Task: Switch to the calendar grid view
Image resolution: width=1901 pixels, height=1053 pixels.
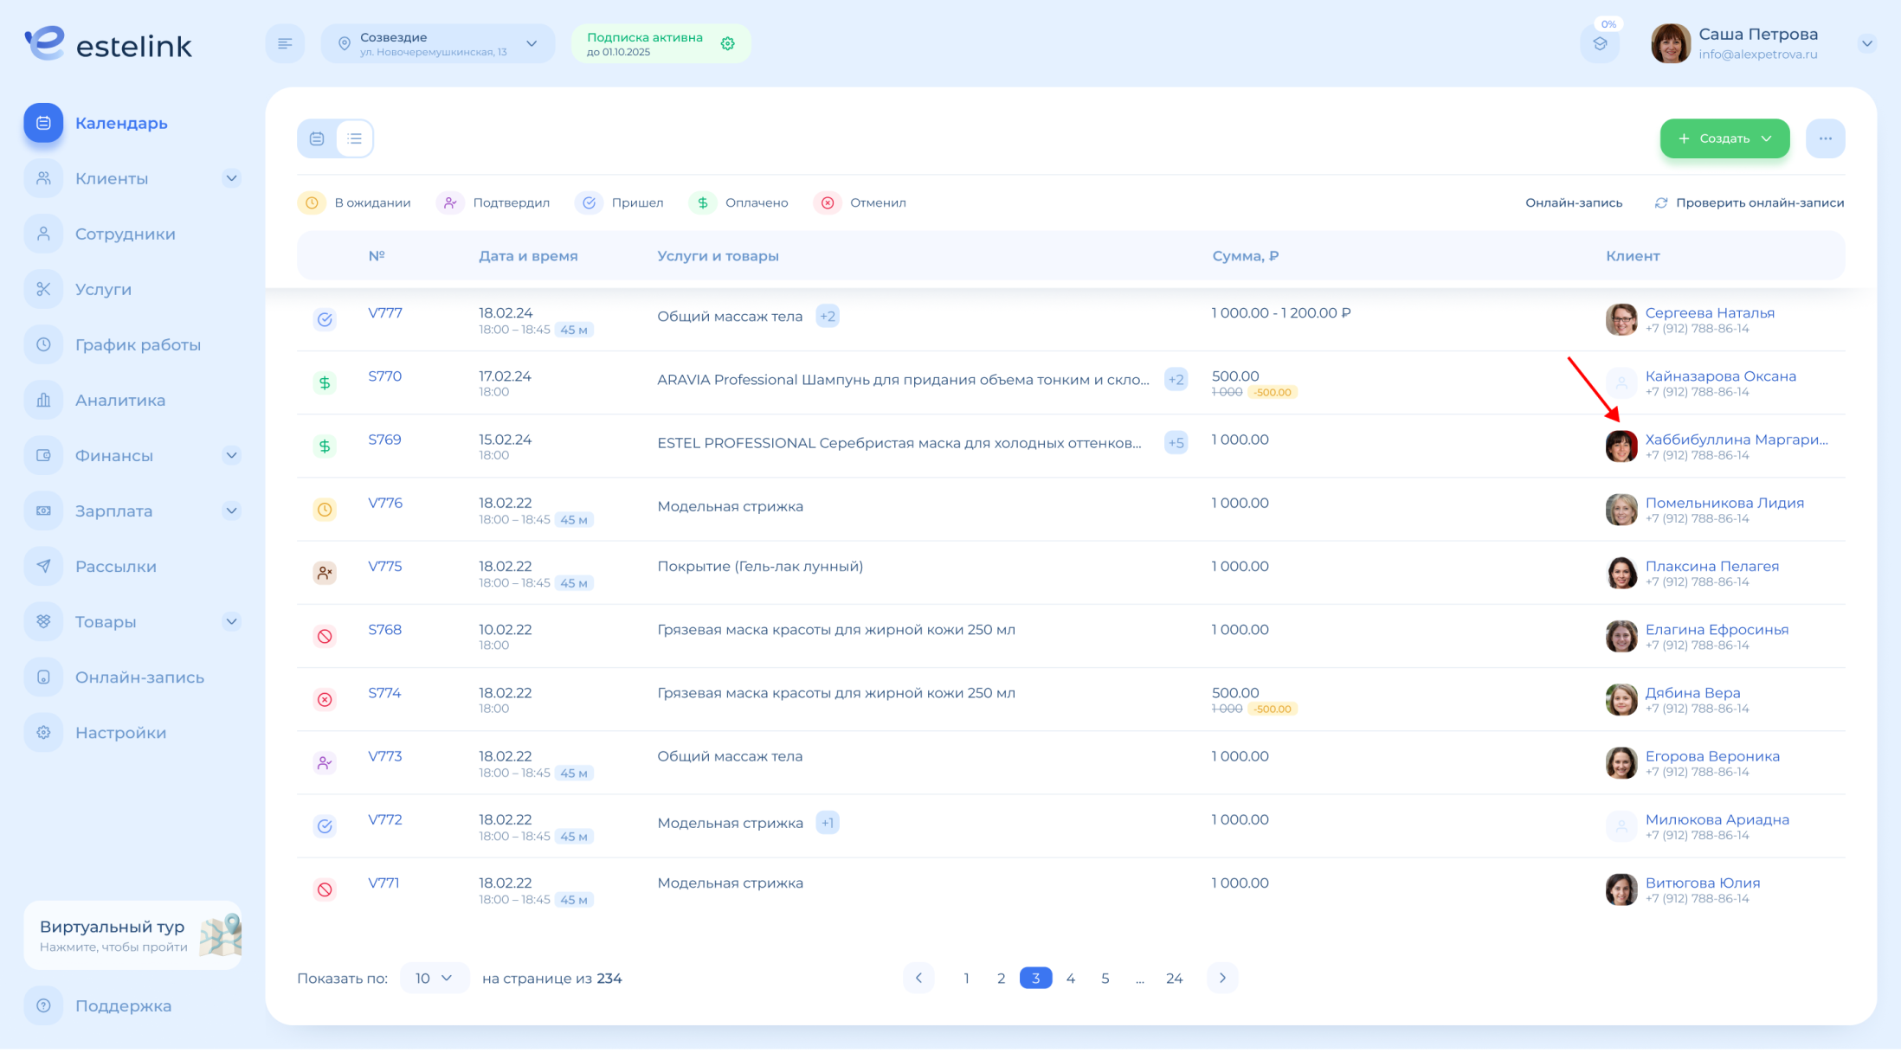Action: 317,138
